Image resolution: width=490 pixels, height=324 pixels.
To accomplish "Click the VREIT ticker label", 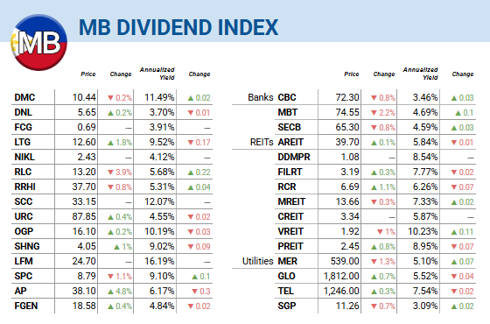I will point(290,232).
